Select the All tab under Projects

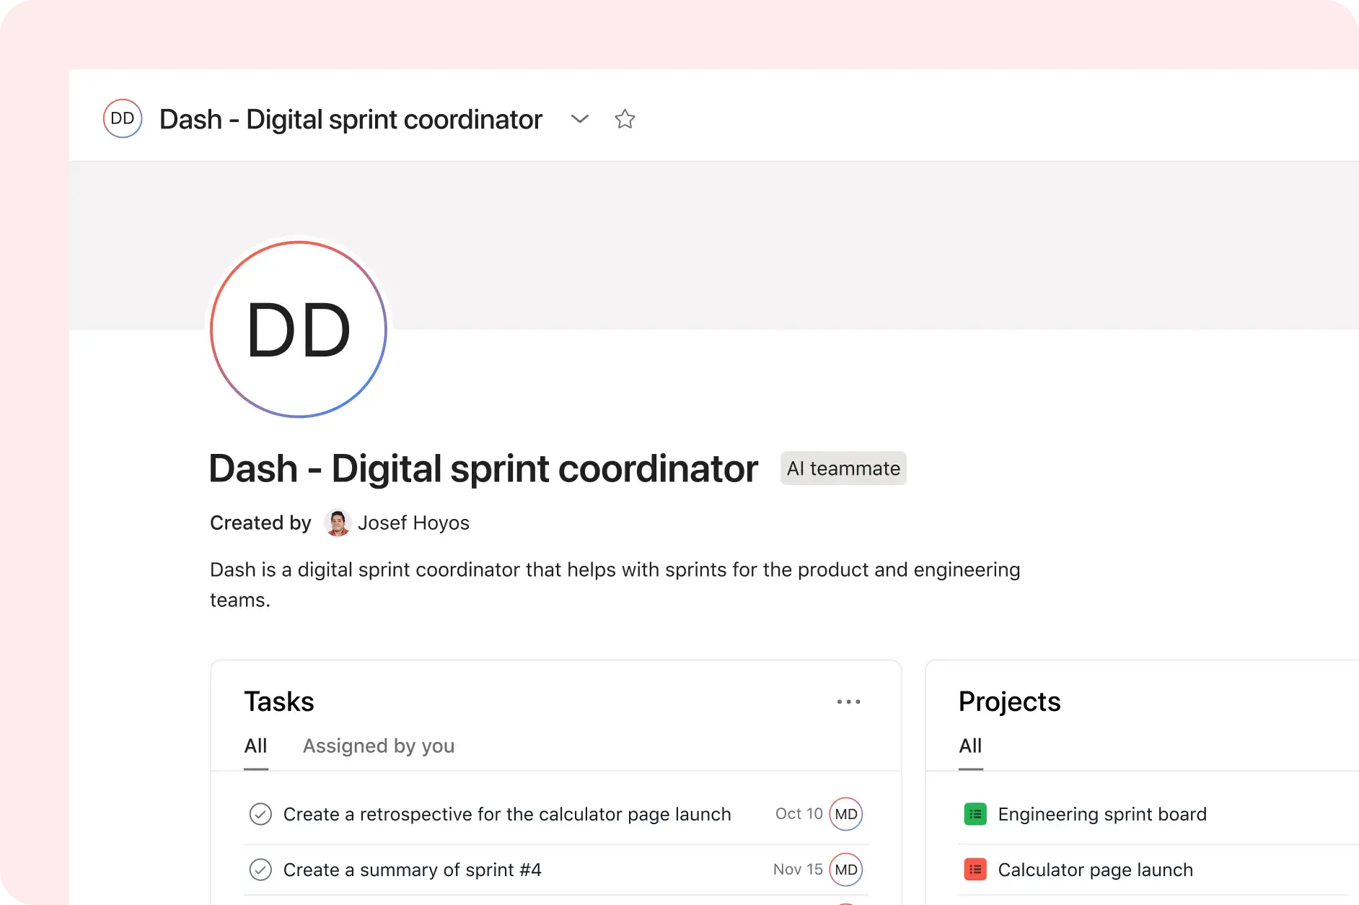pos(969,746)
